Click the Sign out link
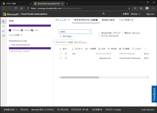 (150, 14)
